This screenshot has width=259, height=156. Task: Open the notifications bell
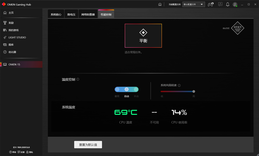pos(228,5)
